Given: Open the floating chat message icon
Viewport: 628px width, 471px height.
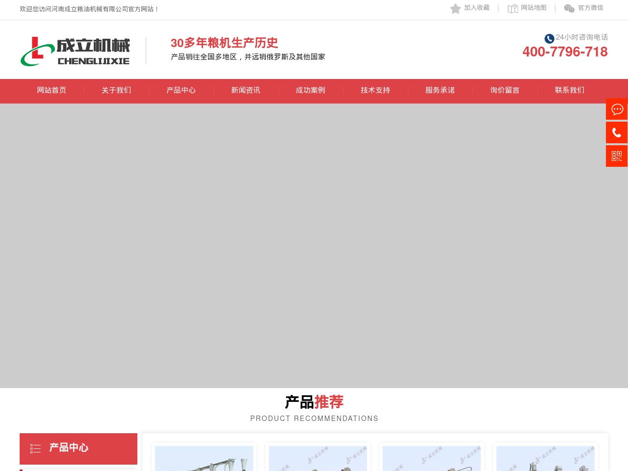Looking at the screenshot, I should [x=617, y=109].
